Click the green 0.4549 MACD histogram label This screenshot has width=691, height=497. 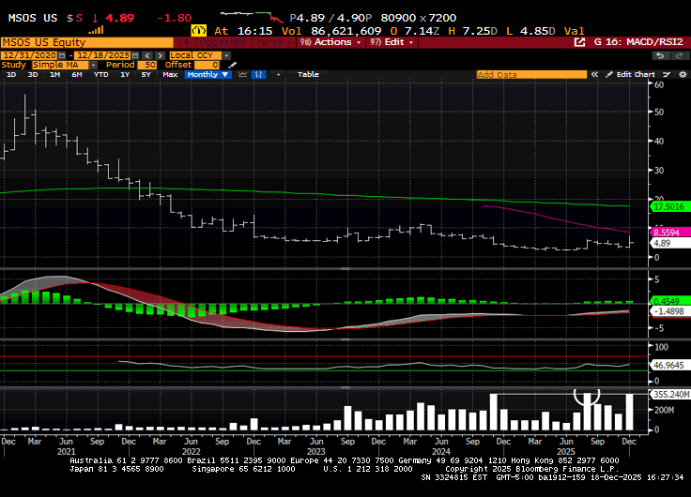coord(668,301)
